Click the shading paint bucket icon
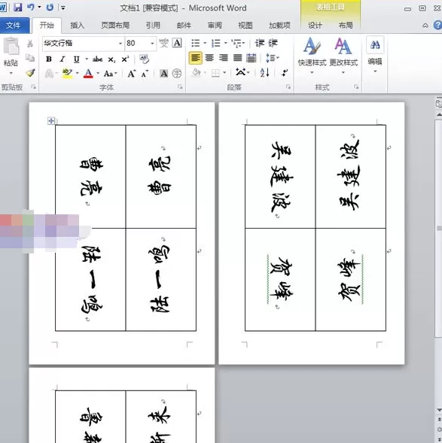The image size is (442, 443). click(196, 73)
